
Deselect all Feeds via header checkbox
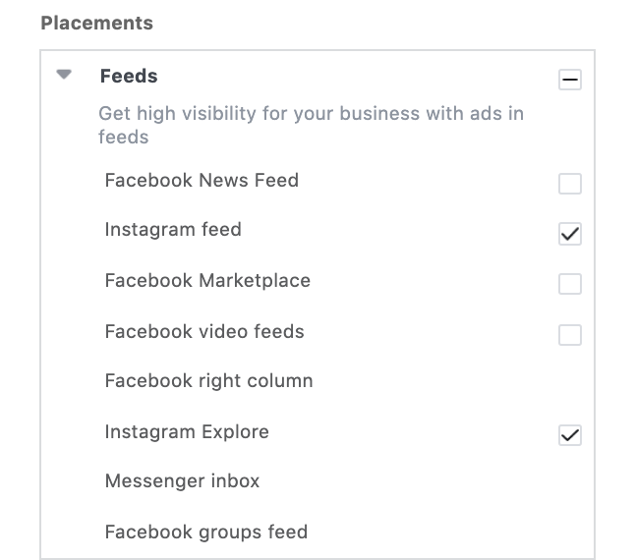pyautogui.click(x=569, y=80)
